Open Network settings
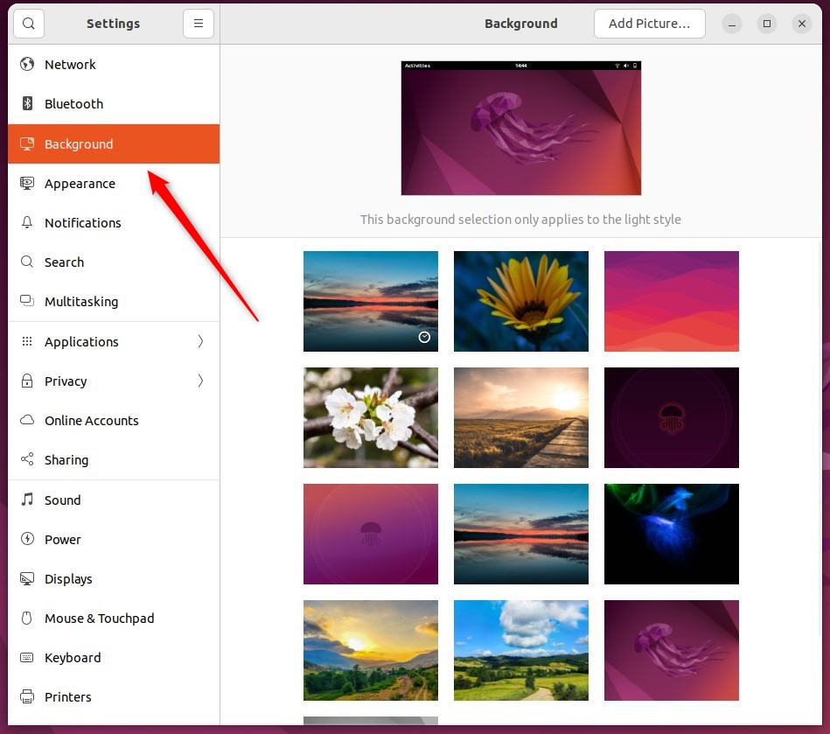Image resolution: width=830 pixels, height=734 pixels. 114,64
